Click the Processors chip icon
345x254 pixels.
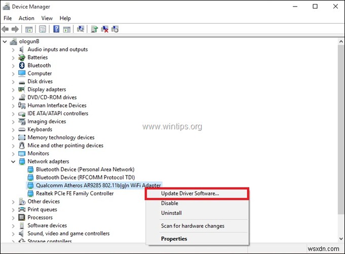(x=22, y=217)
